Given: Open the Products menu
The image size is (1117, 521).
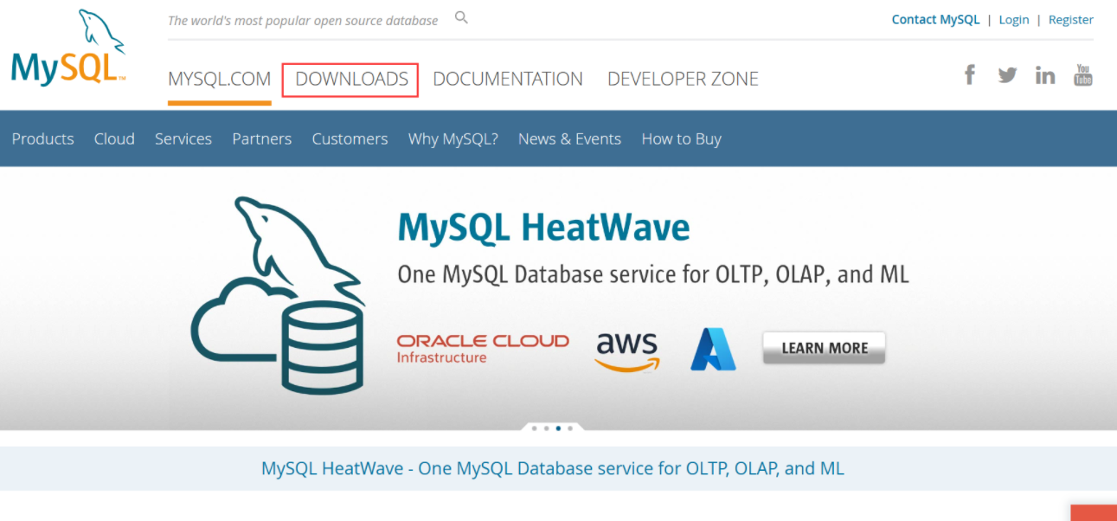Looking at the screenshot, I should [42, 138].
